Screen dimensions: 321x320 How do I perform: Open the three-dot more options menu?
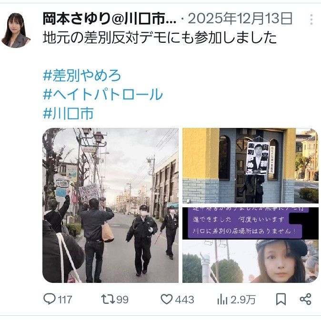311,19
